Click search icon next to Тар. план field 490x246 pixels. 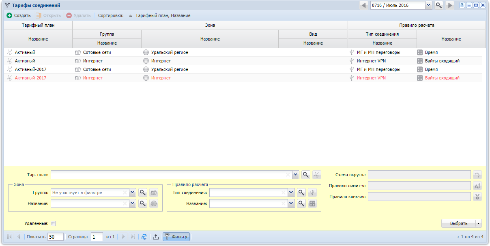pyautogui.click(x=305, y=175)
